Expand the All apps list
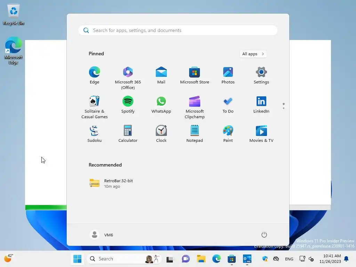 253,54
